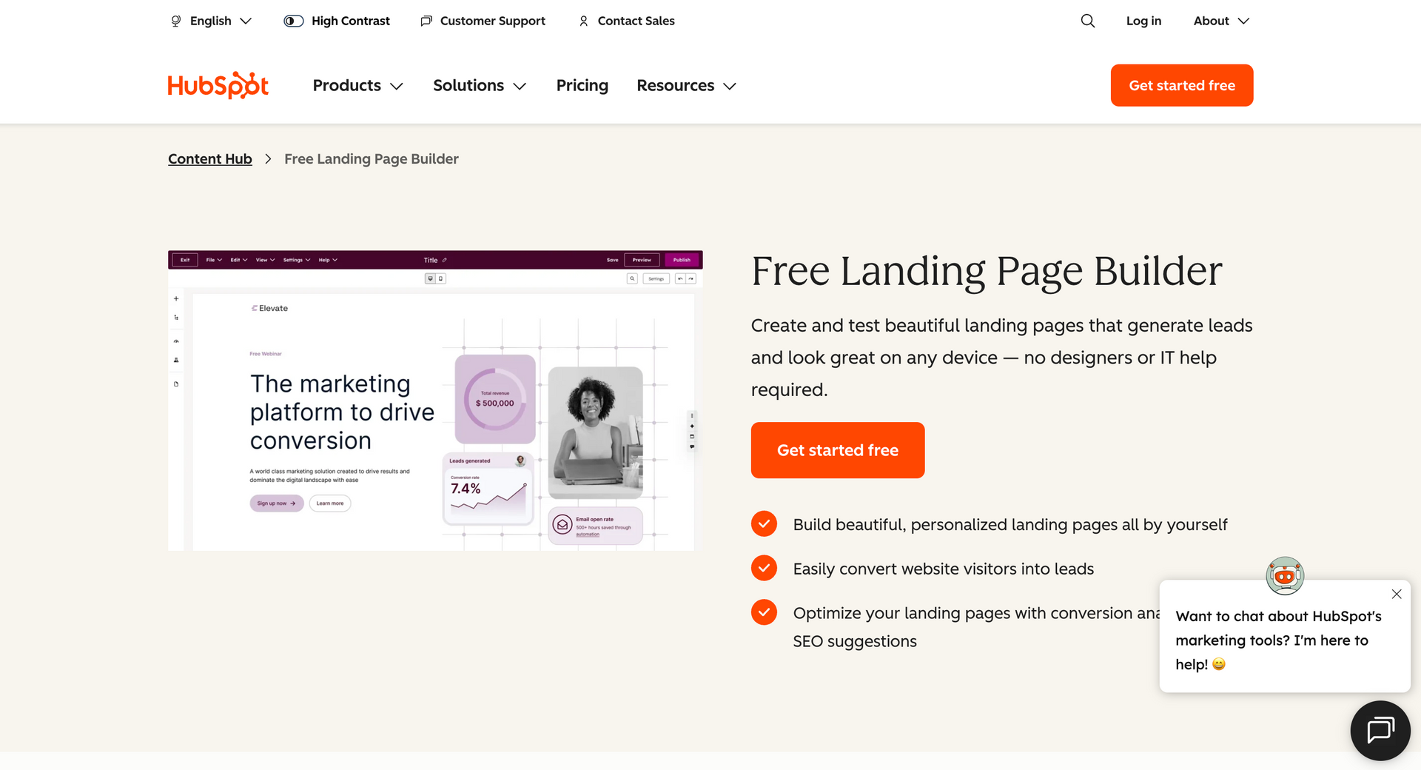Click the checkmark beside Easily convert visitors
Image resolution: width=1421 pixels, height=770 pixels.
pos(764,569)
